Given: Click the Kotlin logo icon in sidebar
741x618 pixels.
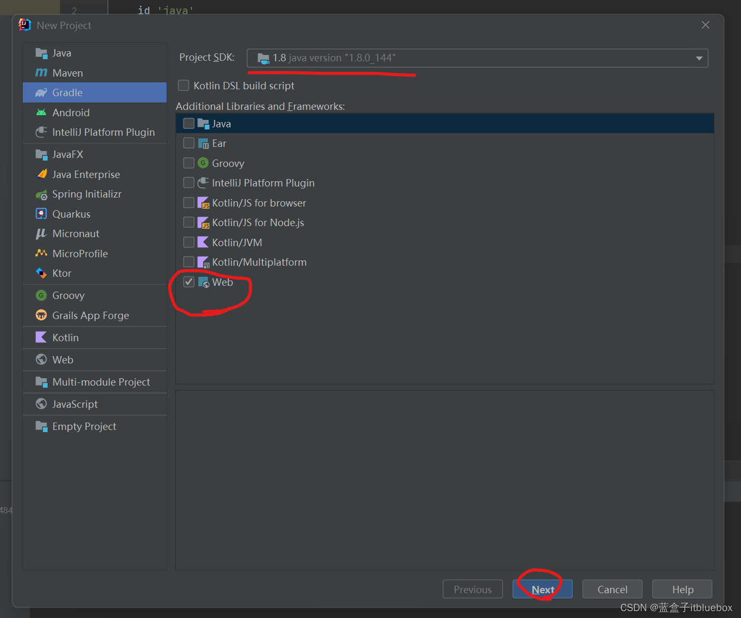Looking at the screenshot, I should [x=41, y=338].
